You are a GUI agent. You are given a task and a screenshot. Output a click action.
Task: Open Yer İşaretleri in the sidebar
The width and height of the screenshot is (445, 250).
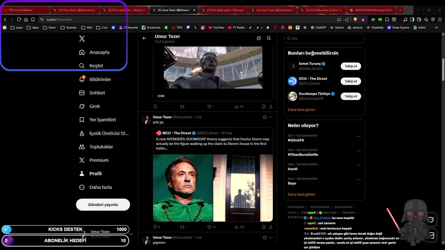(98, 120)
